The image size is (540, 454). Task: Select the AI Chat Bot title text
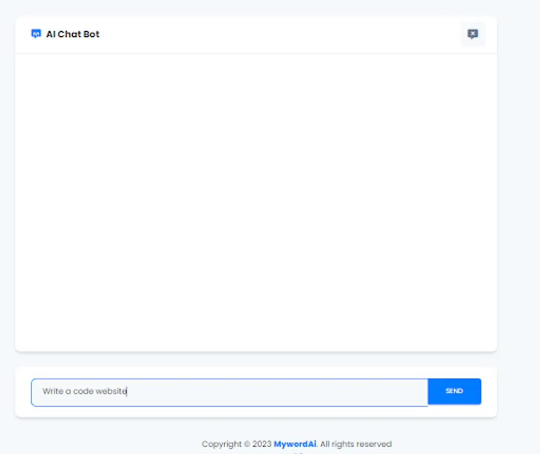[x=73, y=34]
